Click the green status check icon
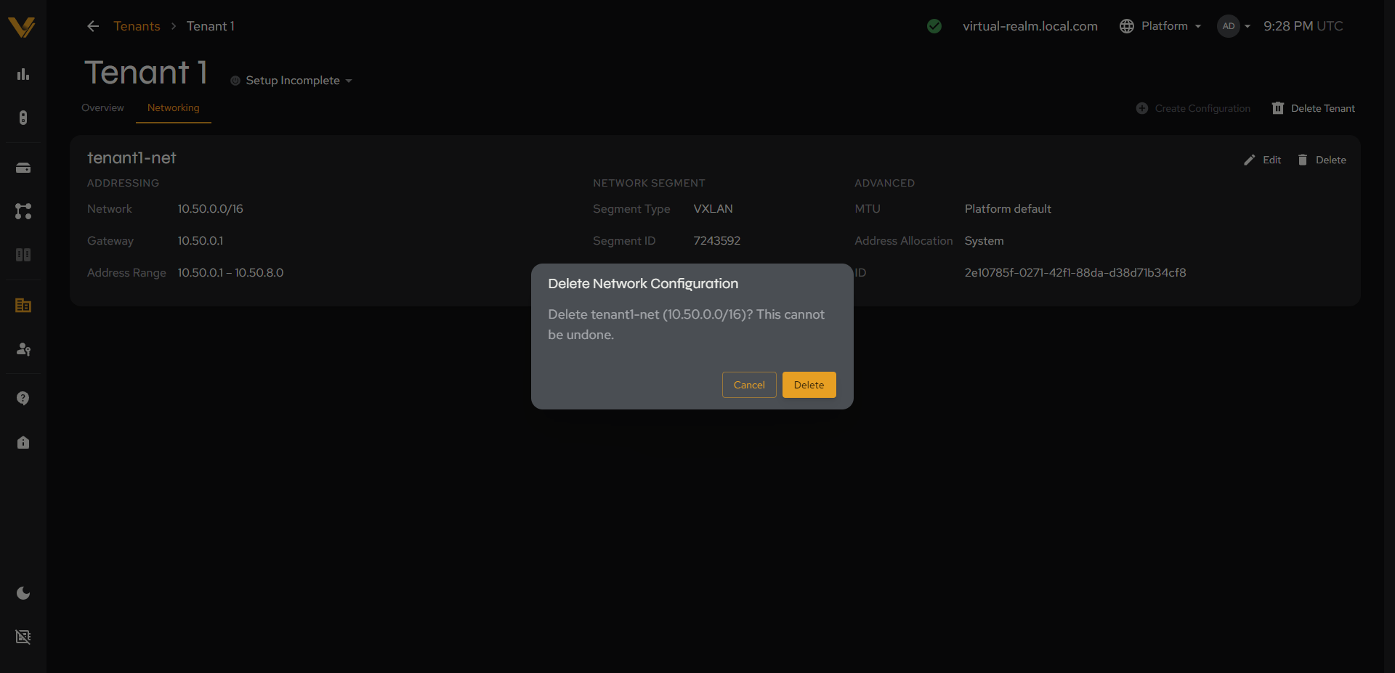 [934, 26]
